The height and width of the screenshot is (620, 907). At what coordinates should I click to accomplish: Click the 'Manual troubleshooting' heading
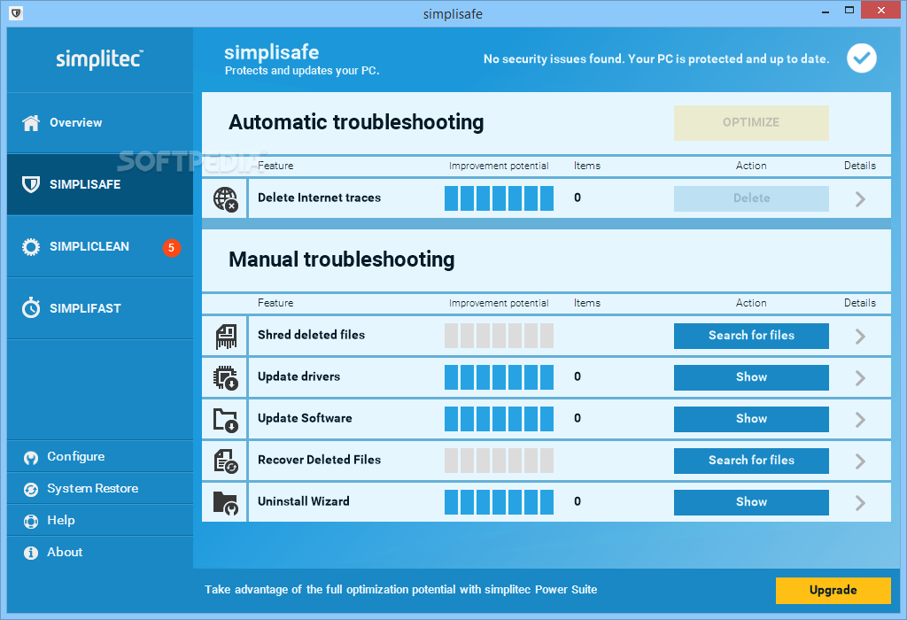point(342,260)
